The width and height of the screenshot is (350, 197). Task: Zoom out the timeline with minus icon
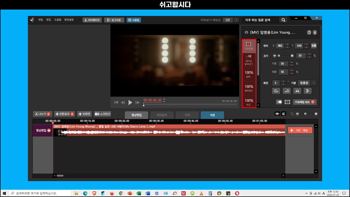pyautogui.click(x=297, y=114)
